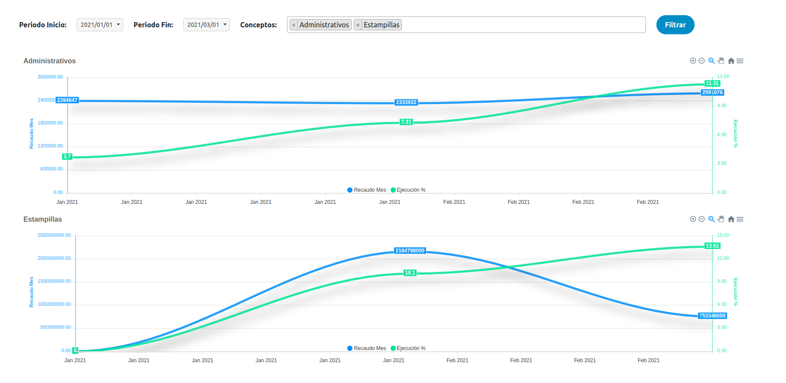Toggle Ejecución % series in Estampillas legend

click(408, 348)
